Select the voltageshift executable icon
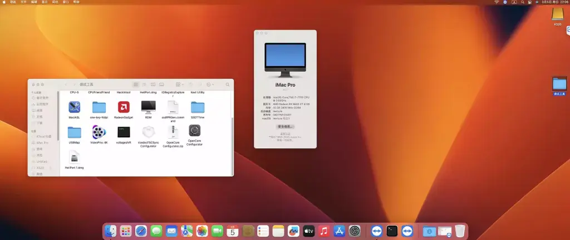The width and height of the screenshot is (570, 240). pos(124,132)
